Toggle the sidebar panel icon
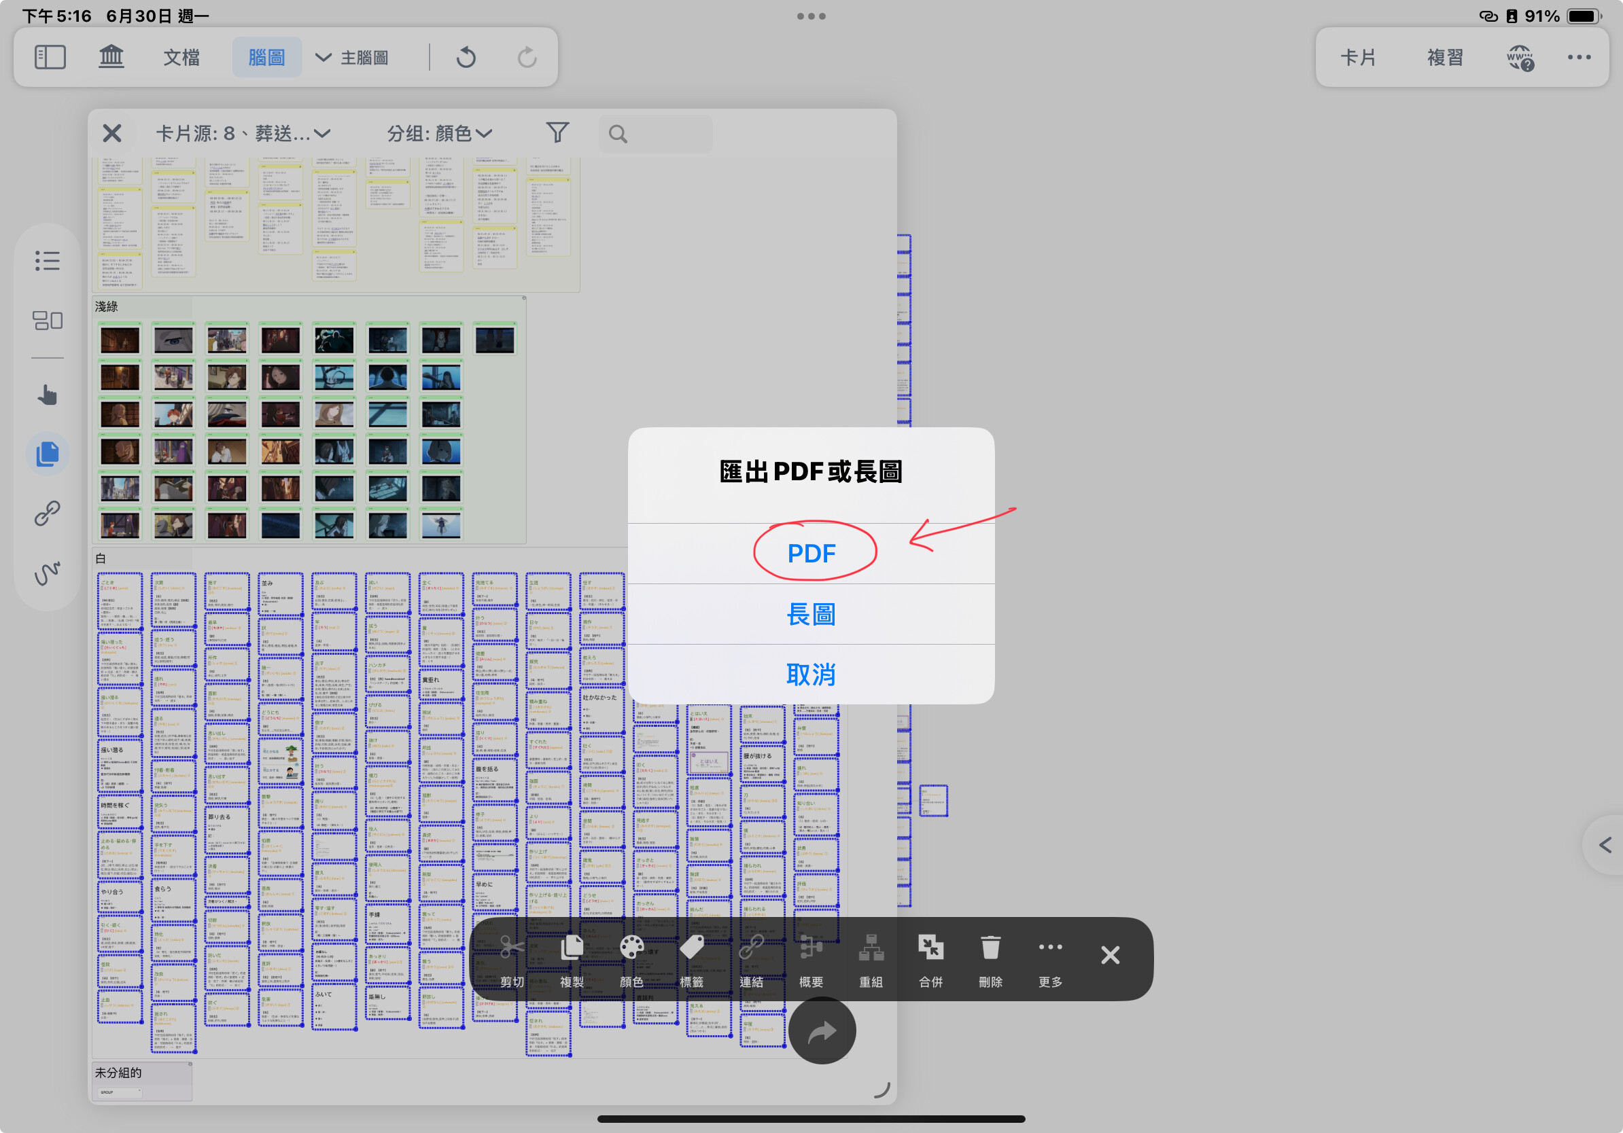 pyautogui.click(x=50, y=57)
